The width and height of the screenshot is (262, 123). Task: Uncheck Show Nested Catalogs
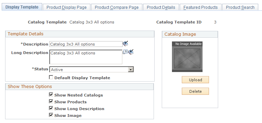(51, 95)
